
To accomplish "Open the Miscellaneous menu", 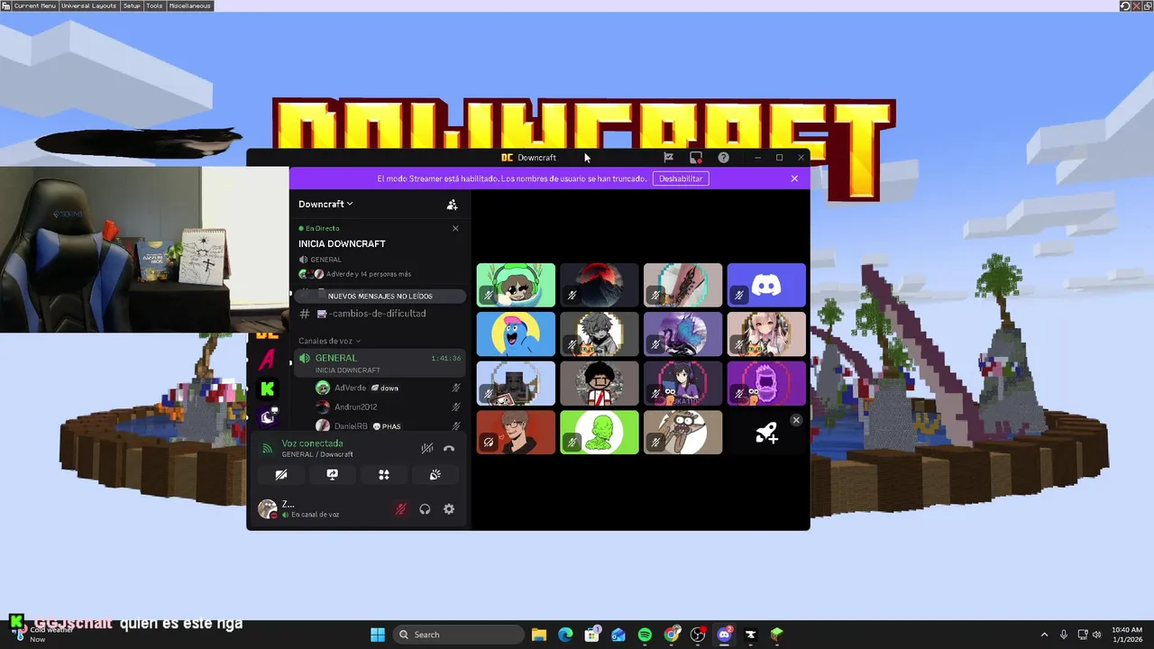I will [x=189, y=5].
